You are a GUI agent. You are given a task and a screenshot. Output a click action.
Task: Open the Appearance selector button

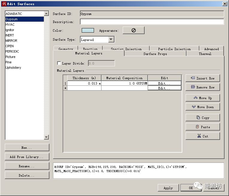[x=134, y=30]
